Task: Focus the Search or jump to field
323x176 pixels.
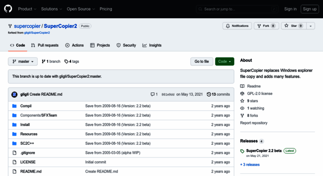Action: pos(237,9)
